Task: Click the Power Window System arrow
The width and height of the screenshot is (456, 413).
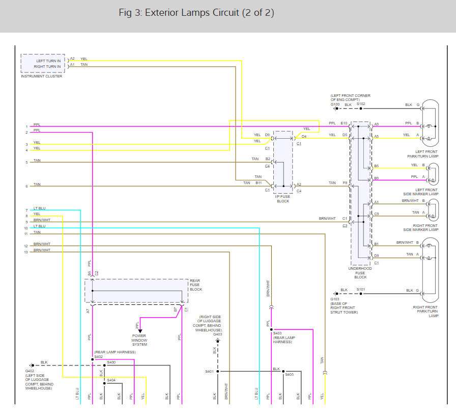Action: tap(140, 330)
